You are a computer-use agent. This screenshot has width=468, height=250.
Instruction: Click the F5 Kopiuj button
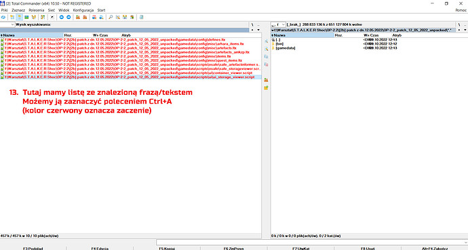tap(167, 248)
